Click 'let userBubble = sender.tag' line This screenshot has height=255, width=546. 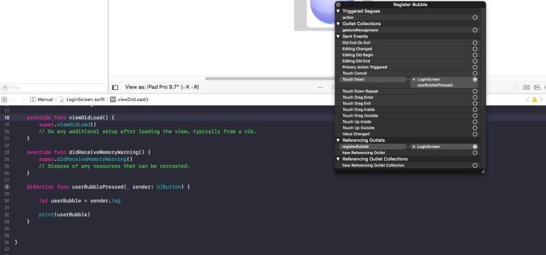coord(80,200)
